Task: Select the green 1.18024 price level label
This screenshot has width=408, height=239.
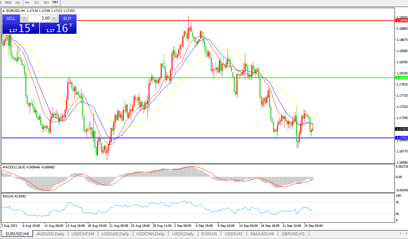Action: [401, 78]
